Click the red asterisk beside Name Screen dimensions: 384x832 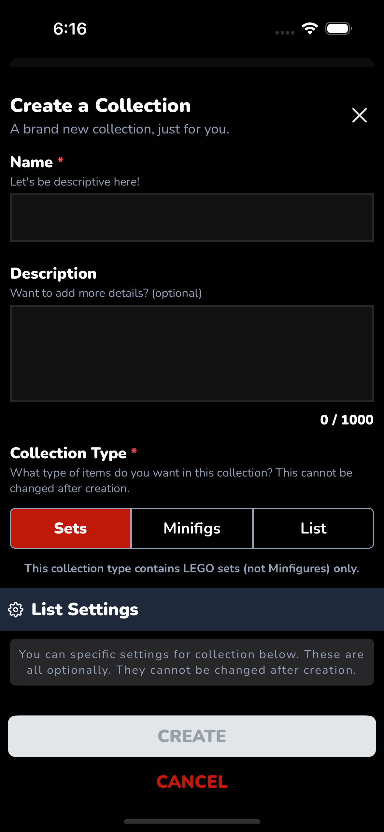(x=61, y=160)
